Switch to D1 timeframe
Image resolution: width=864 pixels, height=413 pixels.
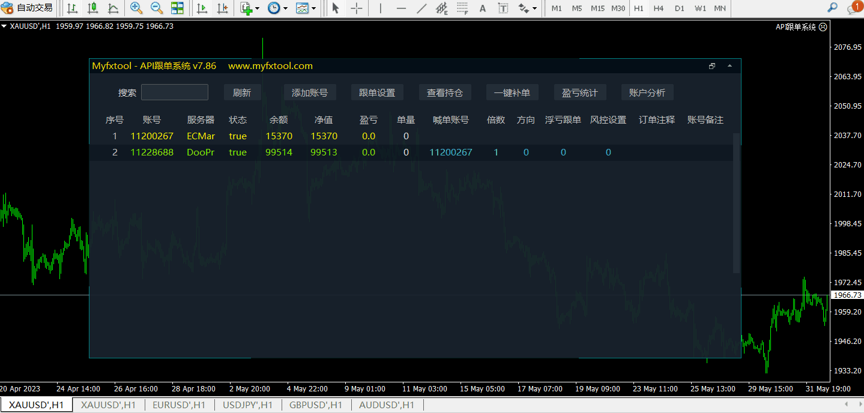point(679,8)
